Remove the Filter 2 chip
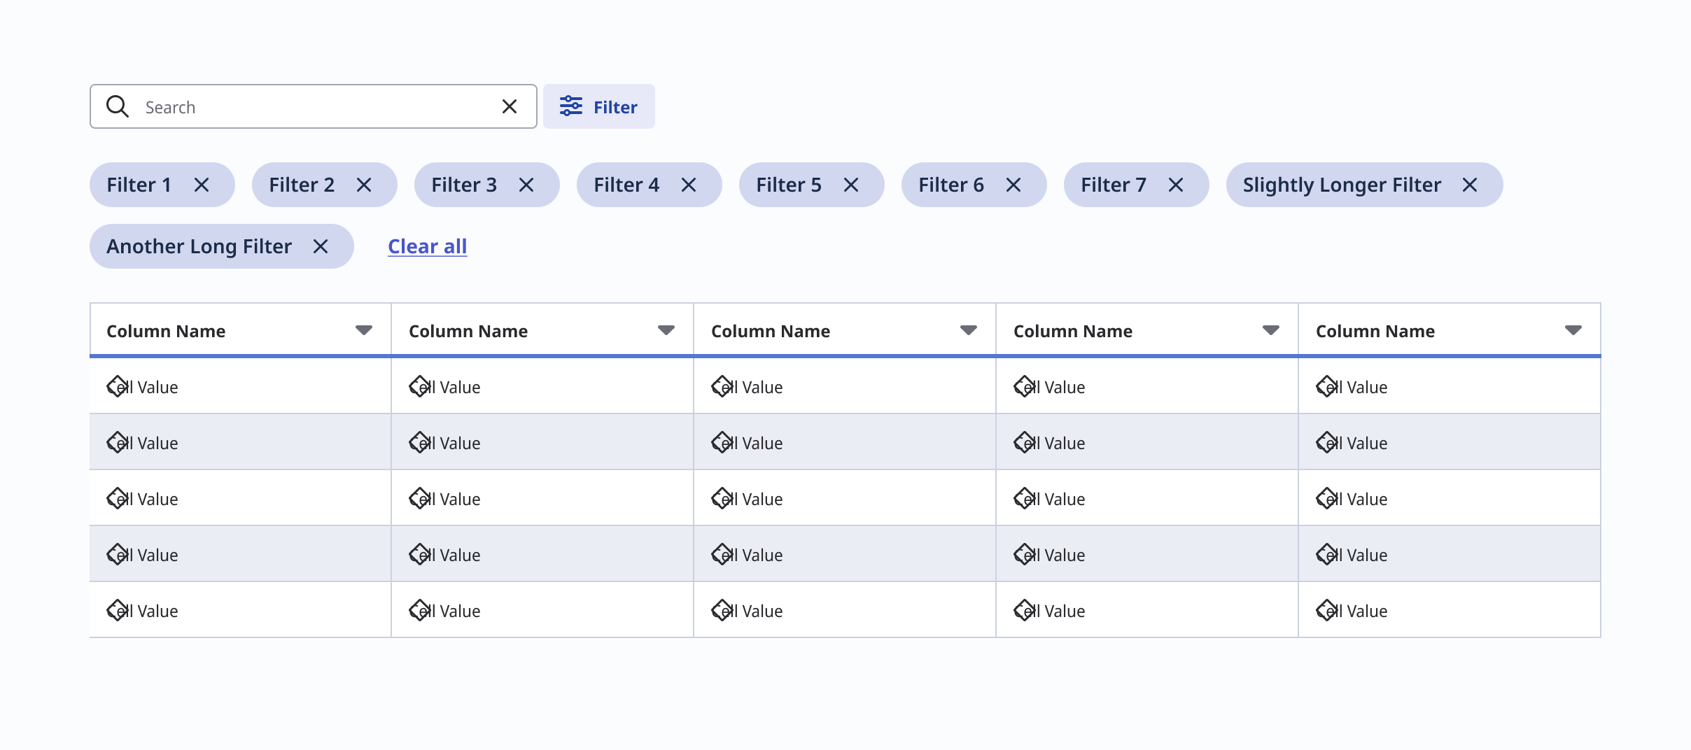The height and width of the screenshot is (750, 1691). (364, 185)
